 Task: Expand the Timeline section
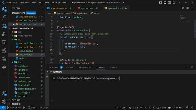click(x=16, y=104)
